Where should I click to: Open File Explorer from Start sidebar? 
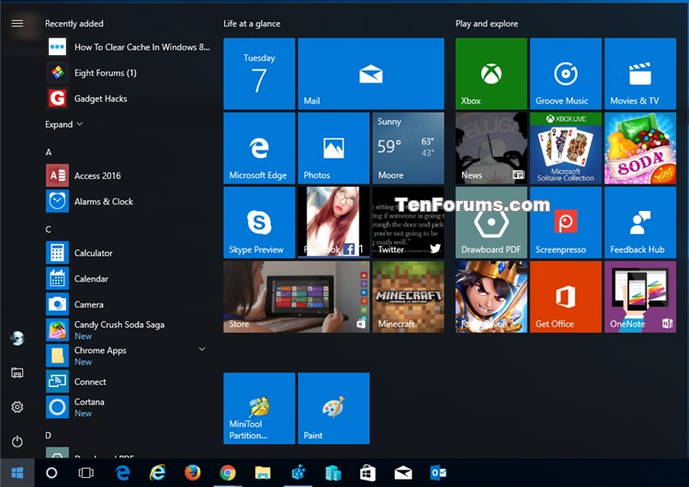coord(17,373)
